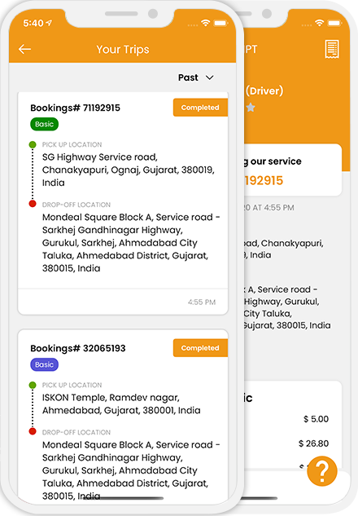358x516 pixels.
Task: Expand the chevron next to Past
Action: click(210, 77)
